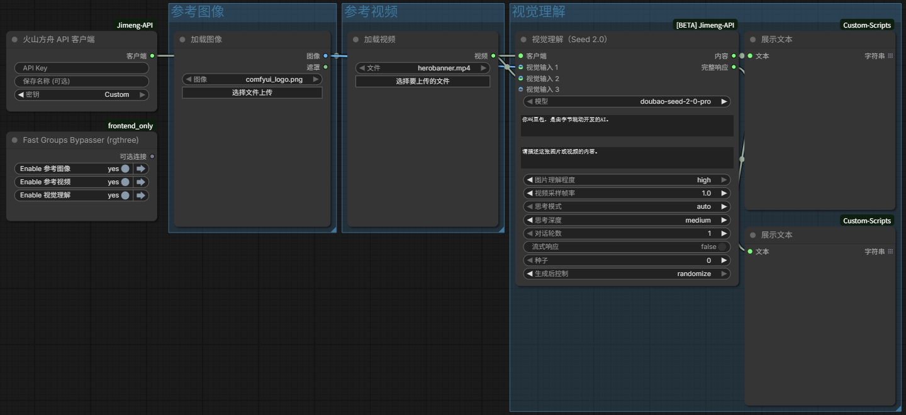Screen dimensions: 906x415
Task: Collapse the lower 展示文本 node title dot
Action: click(x=752, y=235)
